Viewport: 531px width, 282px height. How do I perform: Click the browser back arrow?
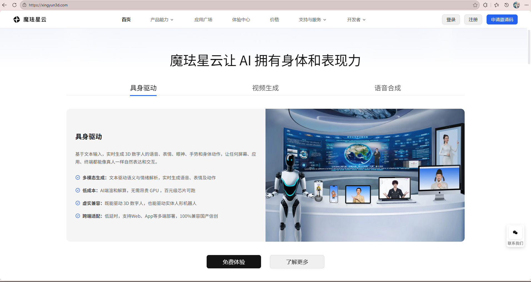4,5
